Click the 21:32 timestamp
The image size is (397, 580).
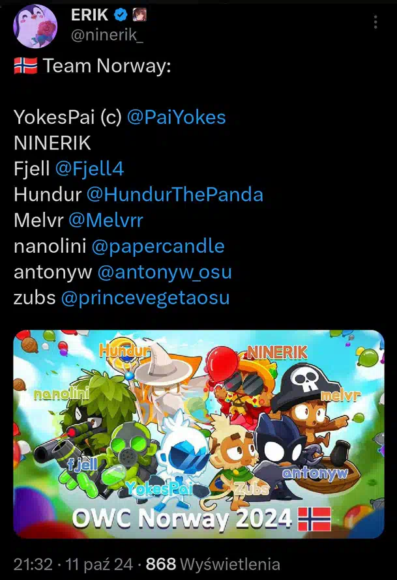(x=33, y=564)
